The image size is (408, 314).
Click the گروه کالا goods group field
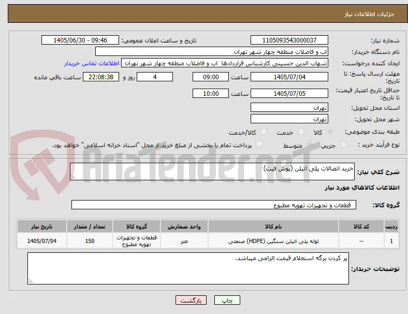point(214,205)
